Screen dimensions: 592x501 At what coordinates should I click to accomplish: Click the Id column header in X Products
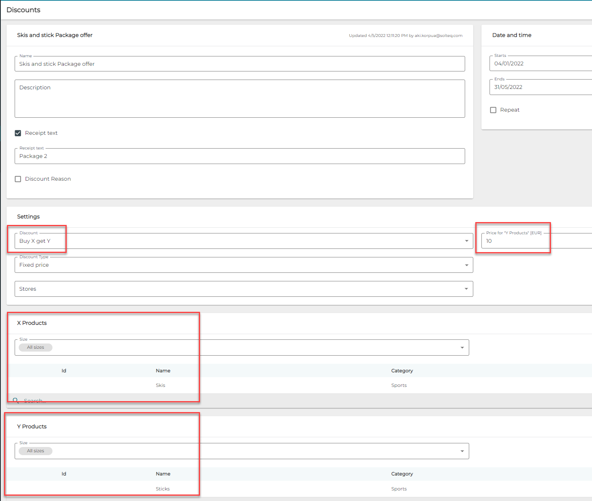pyautogui.click(x=64, y=371)
